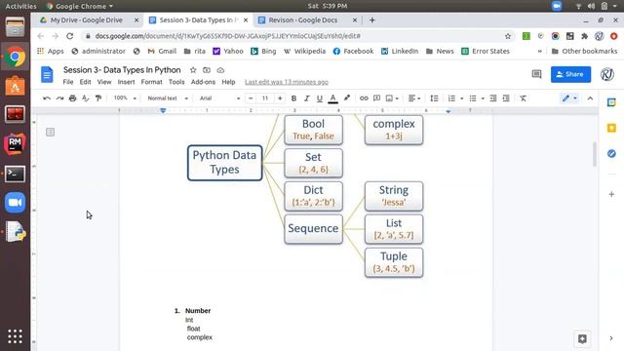Open the Other bookmarks folder
This screenshot has width=624, height=351.
584,51
